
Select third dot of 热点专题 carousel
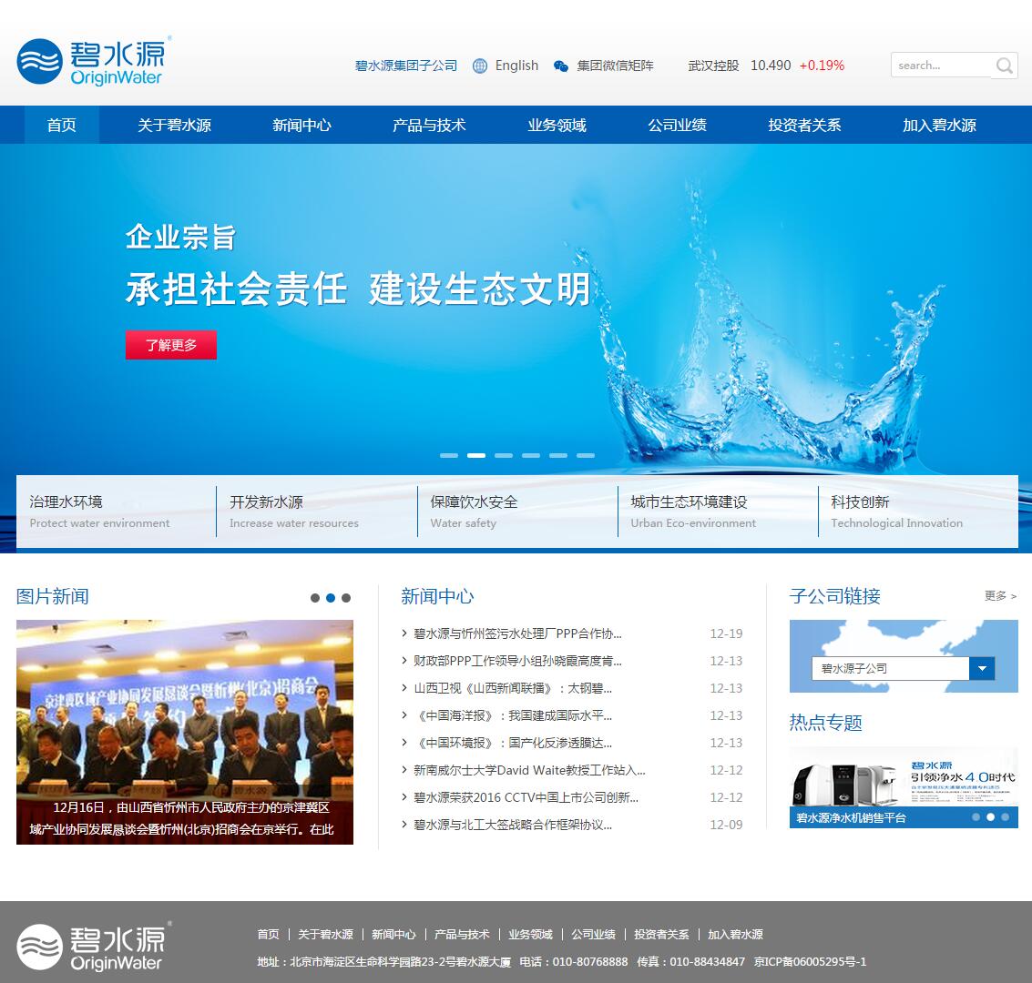(x=1005, y=817)
